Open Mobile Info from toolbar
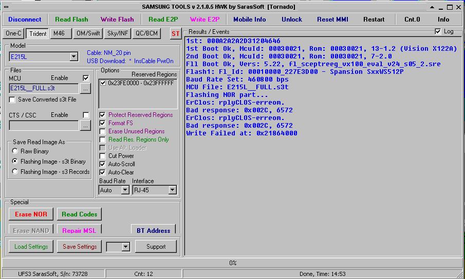Screen dimensions: 465x279 point(250,19)
